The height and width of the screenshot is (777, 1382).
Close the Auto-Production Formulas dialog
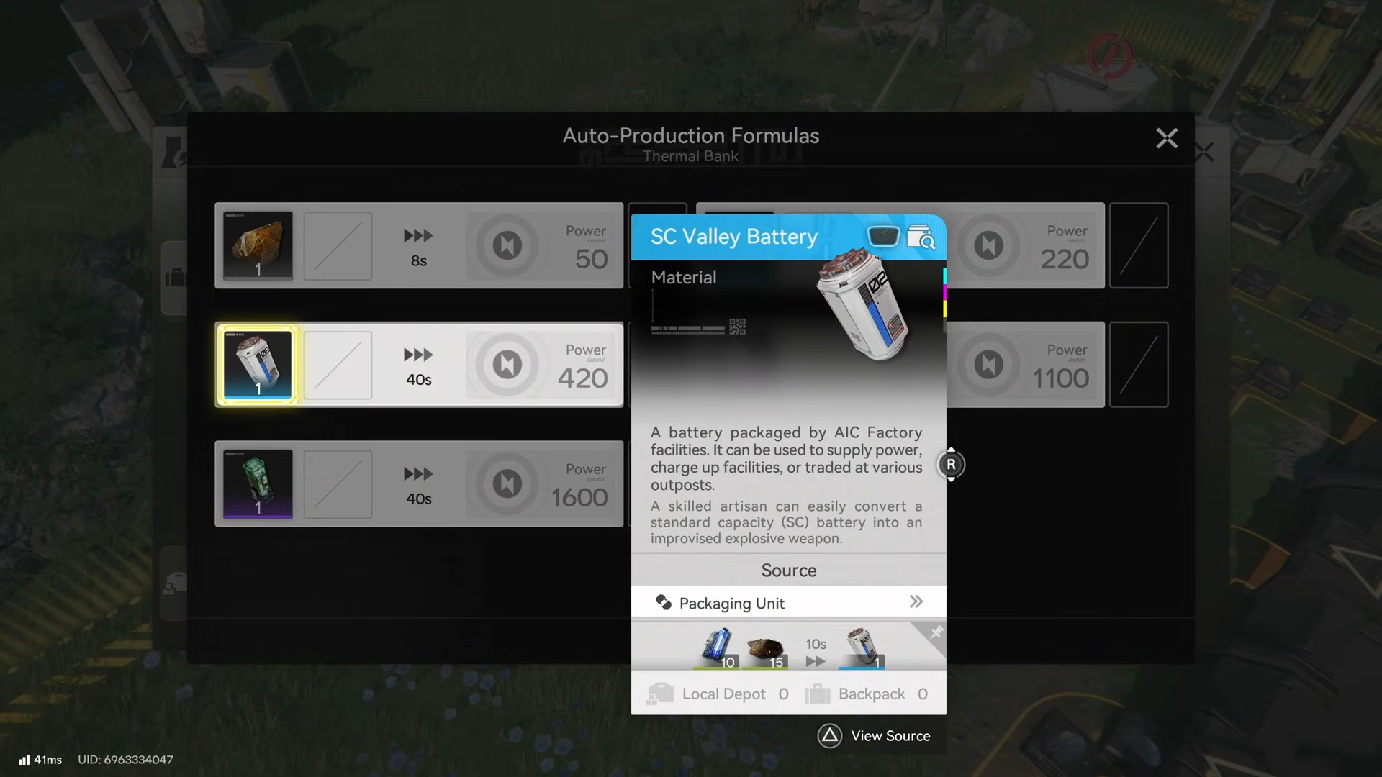click(x=1166, y=138)
